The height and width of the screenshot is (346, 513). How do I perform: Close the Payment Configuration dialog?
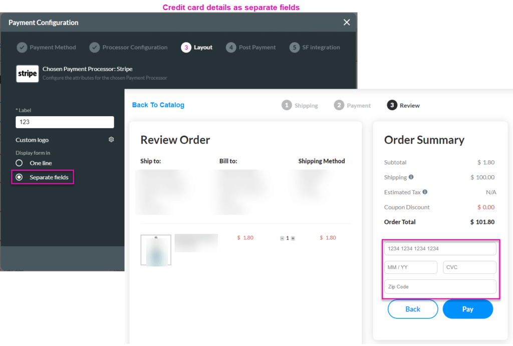click(x=346, y=23)
